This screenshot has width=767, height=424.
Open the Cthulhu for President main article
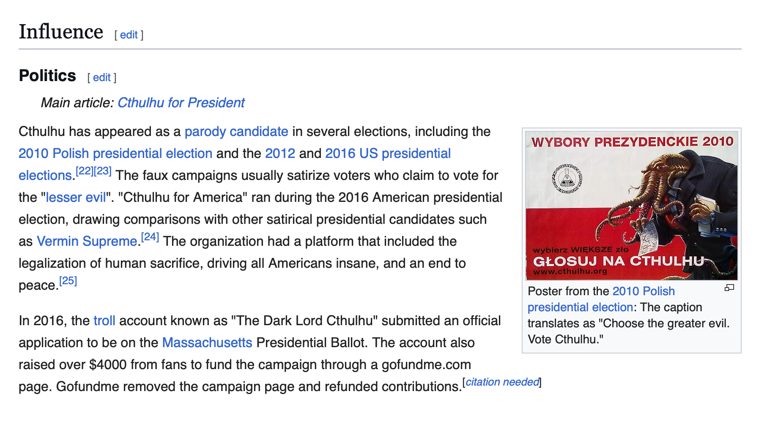click(181, 103)
